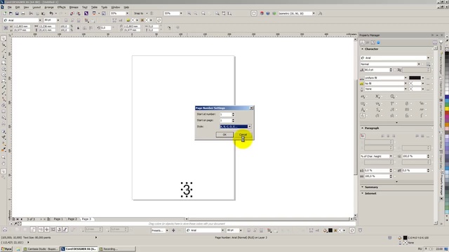449x252 pixels.
Task: Open Arial font dropdown in Property Manager
Action: 428,57
